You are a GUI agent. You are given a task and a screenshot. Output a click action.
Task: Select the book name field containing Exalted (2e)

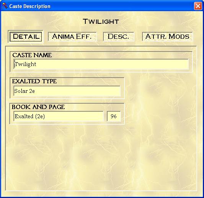59,116
